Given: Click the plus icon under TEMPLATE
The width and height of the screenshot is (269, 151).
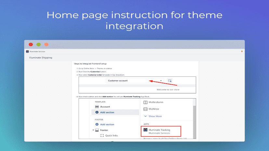Looking at the screenshot, I should pos(97,112).
